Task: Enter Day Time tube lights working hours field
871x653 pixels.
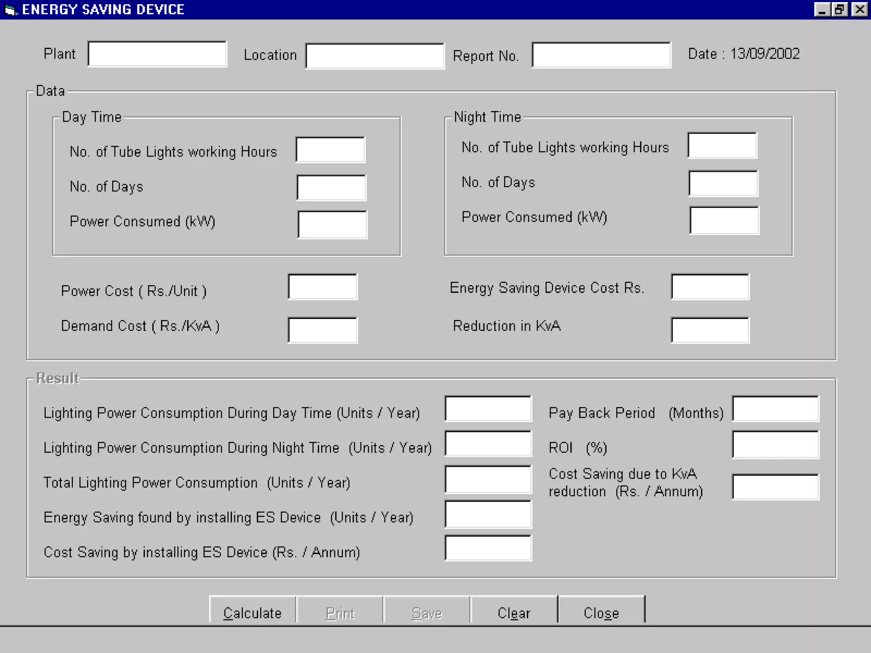Action: pyautogui.click(x=330, y=150)
